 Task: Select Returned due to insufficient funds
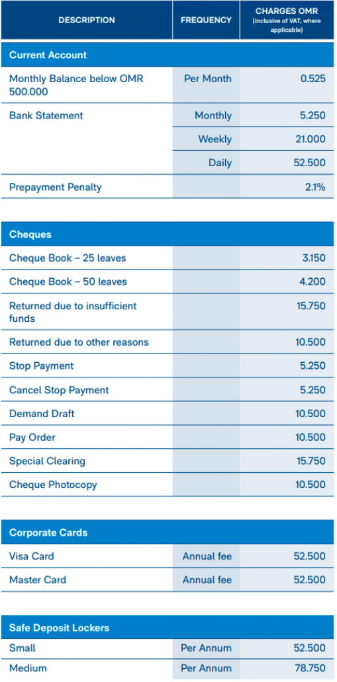(73, 312)
